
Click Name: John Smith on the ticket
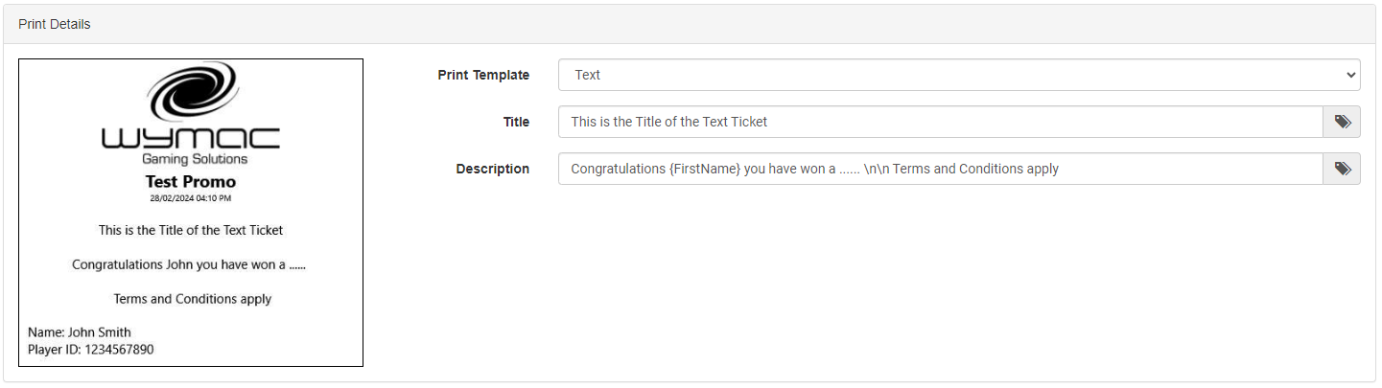pyautogui.click(x=80, y=332)
